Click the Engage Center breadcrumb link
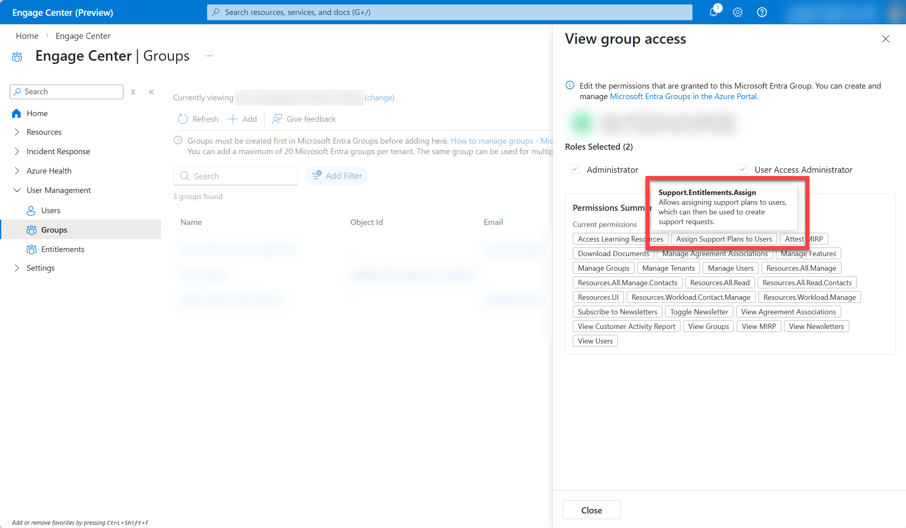Screen dimensions: 906x528 83,36
